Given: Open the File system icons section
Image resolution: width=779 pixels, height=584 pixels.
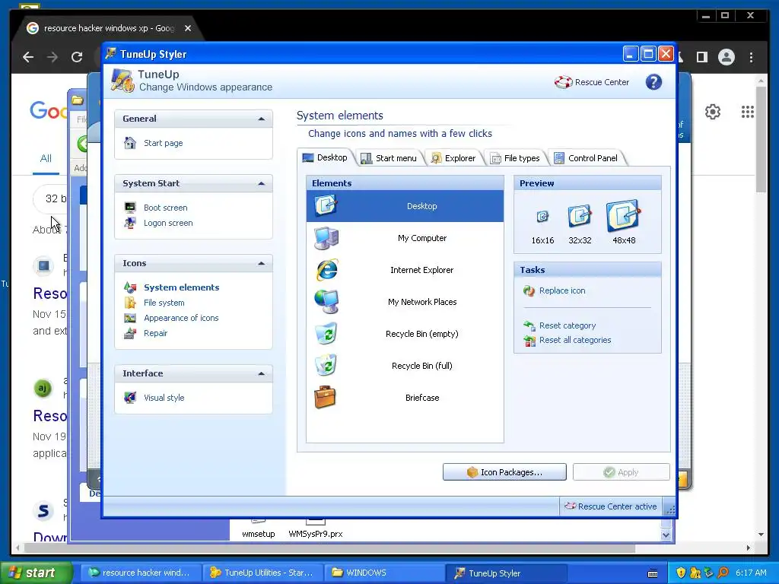Looking at the screenshot, I should [x=164, y=303].
